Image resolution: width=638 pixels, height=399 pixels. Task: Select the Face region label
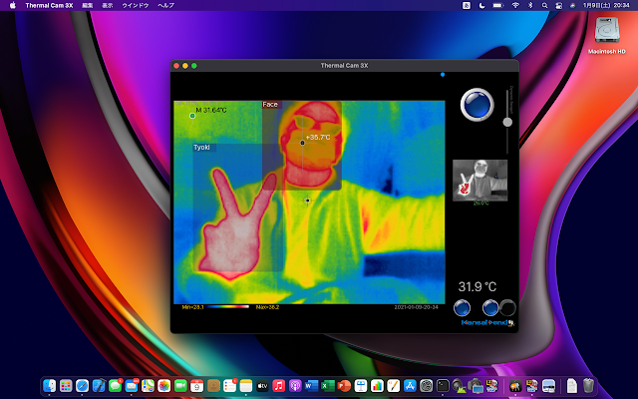point(270,104)
